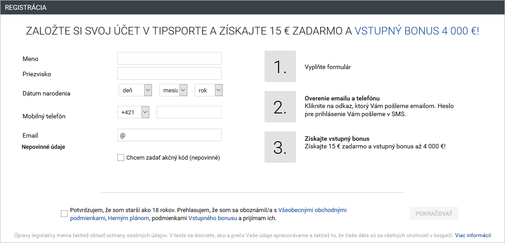Open the Herným plánom link
This screenshot has width=505, height=243.
click(x=128, y=218)
